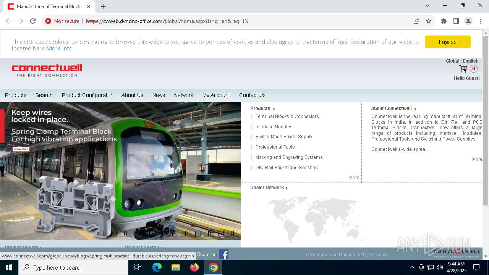Open Marking and Engraving Systems link

pyautogui.click(x=289, y=157)
